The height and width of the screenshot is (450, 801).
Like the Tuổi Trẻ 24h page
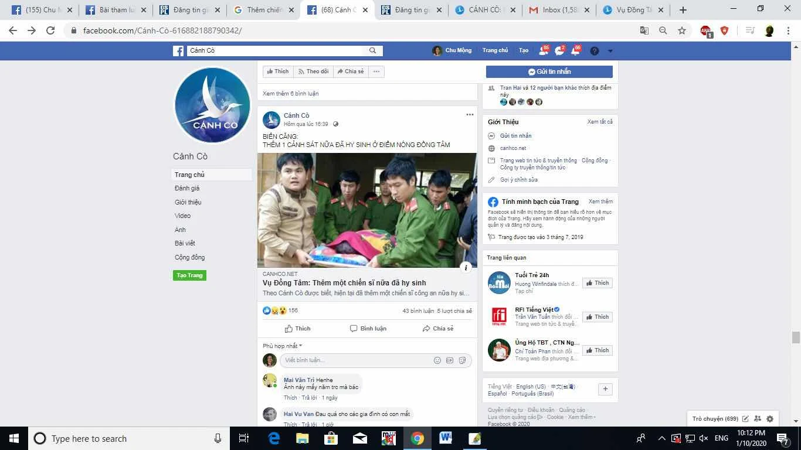tap(598, 283)
